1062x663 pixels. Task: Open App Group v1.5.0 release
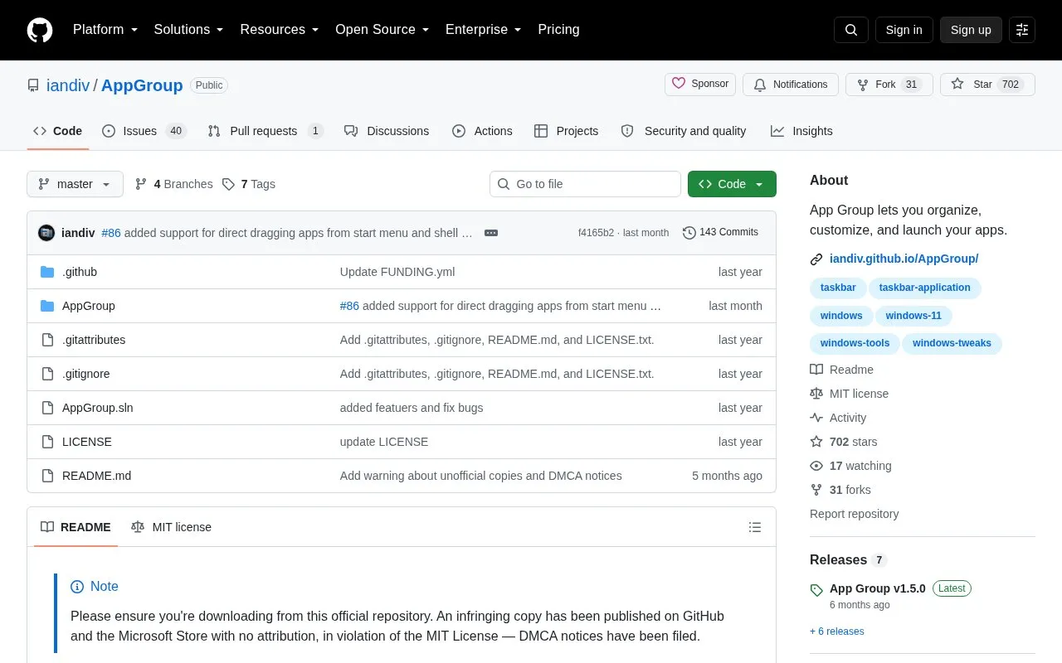click(877, 588)
